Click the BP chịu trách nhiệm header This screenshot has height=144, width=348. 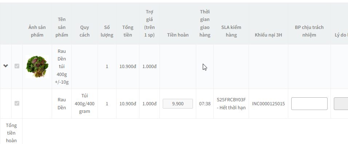tap(309, 31)
